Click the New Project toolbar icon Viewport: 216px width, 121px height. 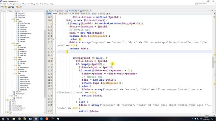click(6, 7)
